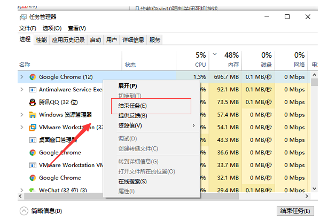The width and height of the screenshot is (320, 221).
Task: Click the 桌面窗口管理器 process icon
Action: (x=33, y=140)
